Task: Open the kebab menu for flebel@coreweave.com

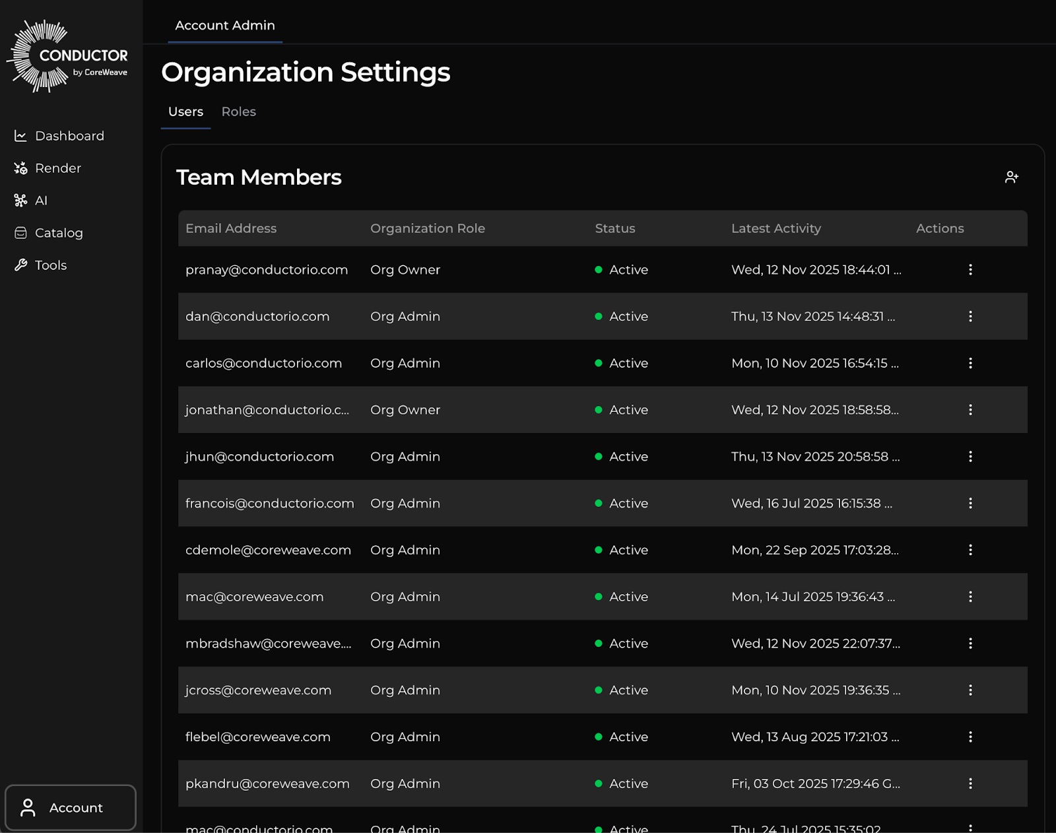Action: [x=970, y=737]
